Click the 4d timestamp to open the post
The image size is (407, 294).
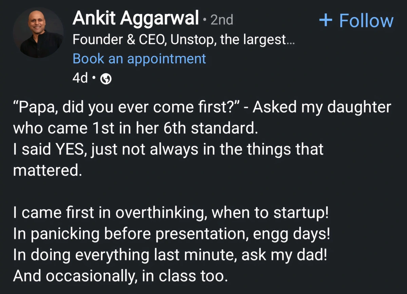pos(80,78)
